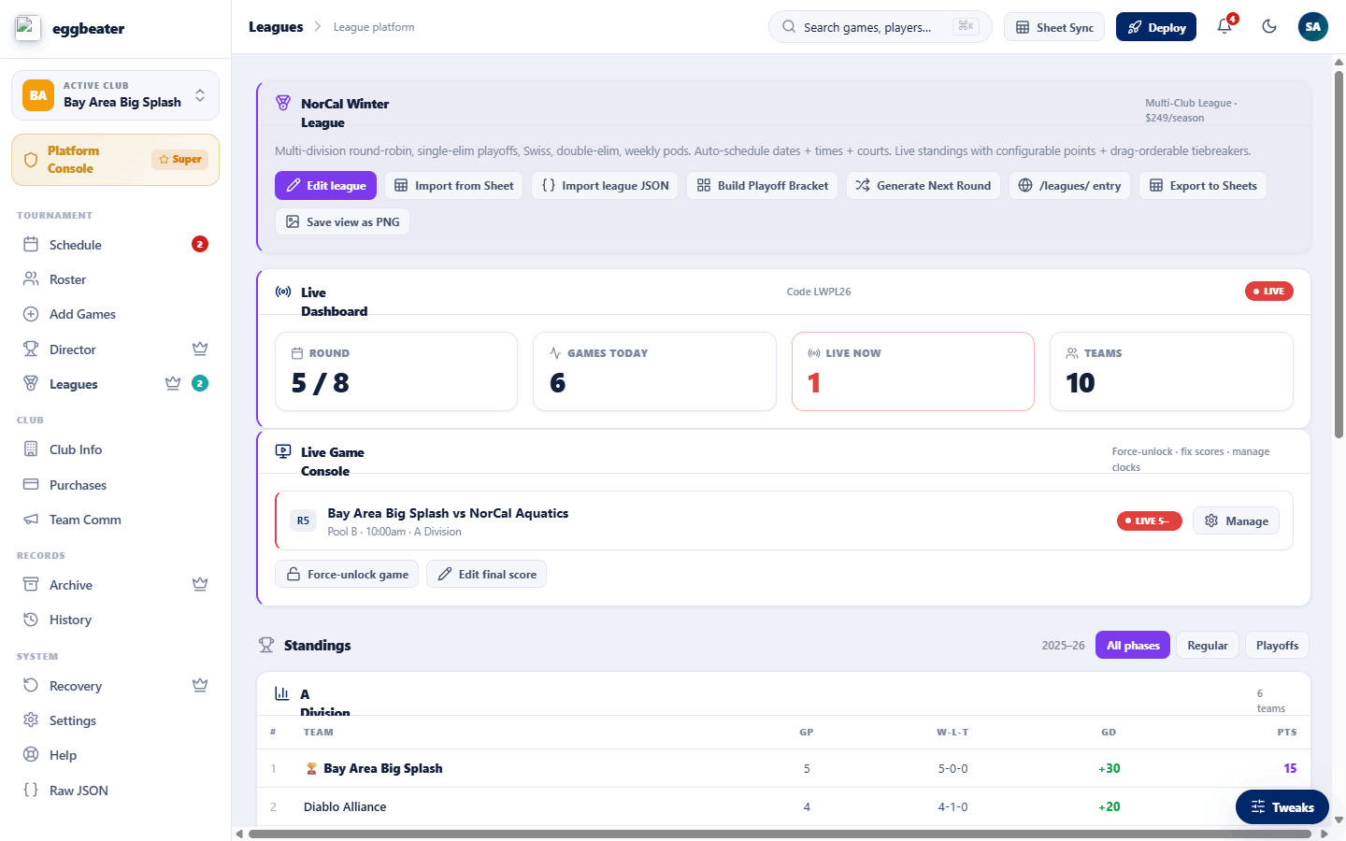Click Edit final score button
Image resolution: width=1346 pixels, height=841 pixels.
pyautogui.click(x=486, y=574)
